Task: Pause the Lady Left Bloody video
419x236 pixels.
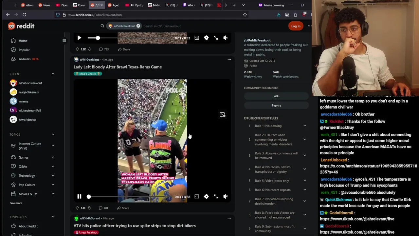Action: click(x=79, y=197)
